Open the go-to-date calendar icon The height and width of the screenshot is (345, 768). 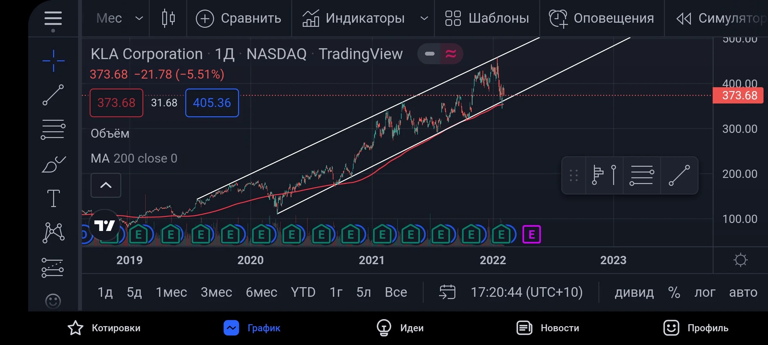[x=447, y=292]
